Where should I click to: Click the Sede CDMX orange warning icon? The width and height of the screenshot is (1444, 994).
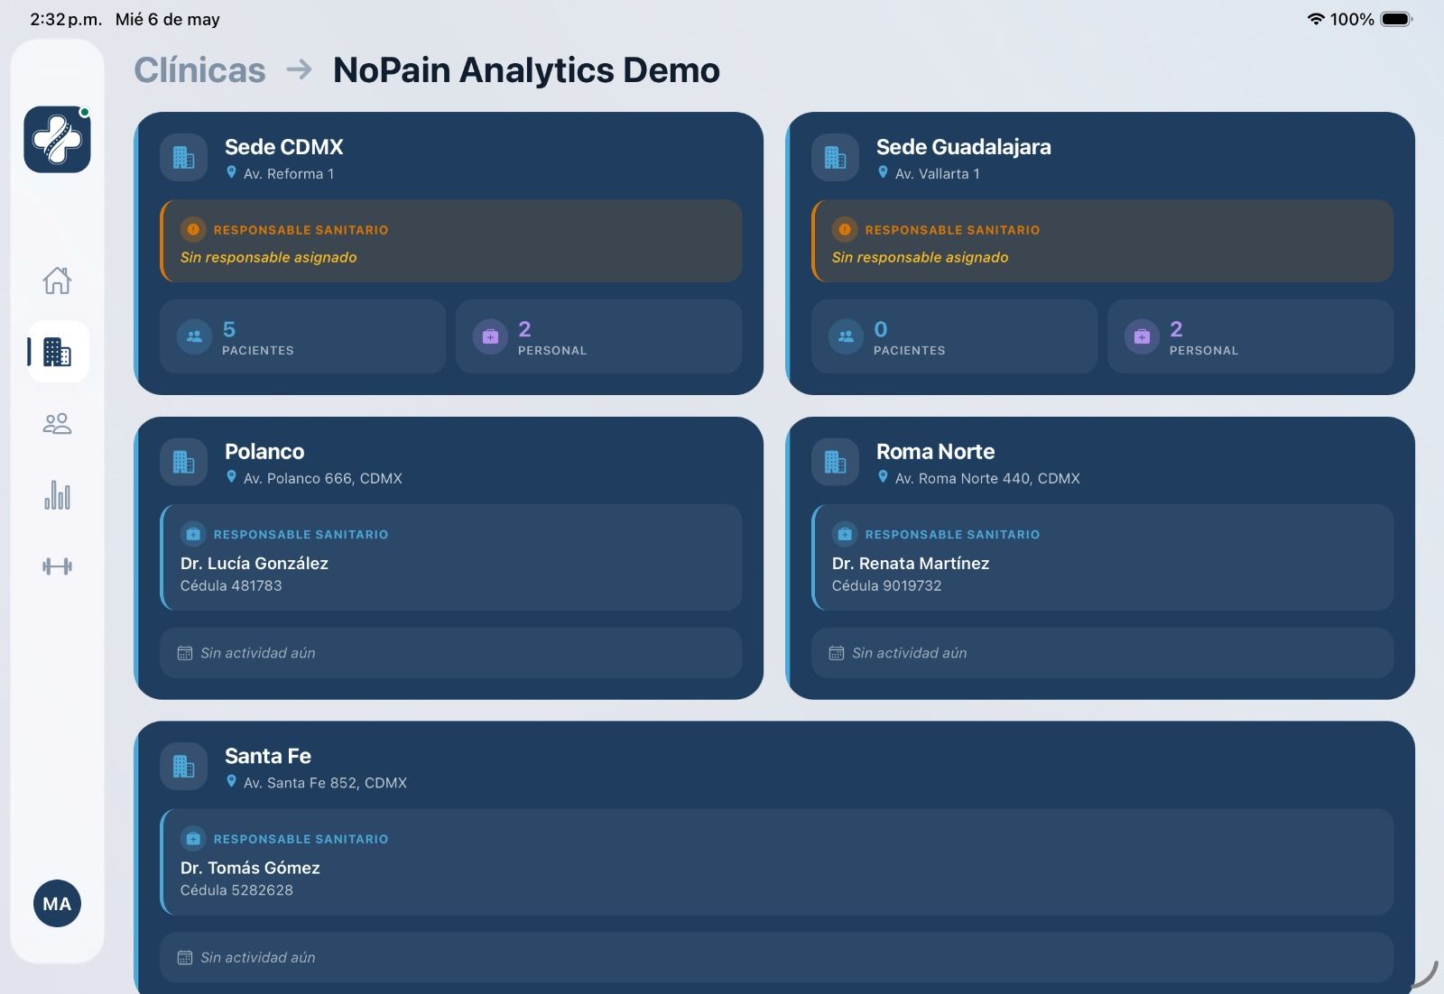tap(193, 230)
